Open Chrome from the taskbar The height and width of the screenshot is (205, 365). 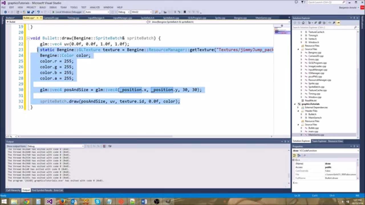coord(26,201)
